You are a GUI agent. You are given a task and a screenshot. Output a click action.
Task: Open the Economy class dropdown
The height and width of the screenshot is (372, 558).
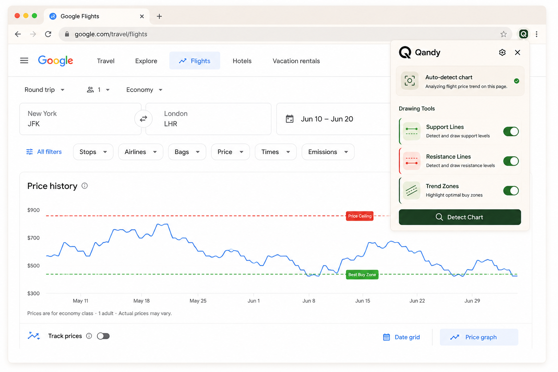tap(144, 90)
